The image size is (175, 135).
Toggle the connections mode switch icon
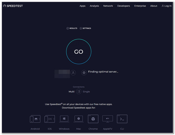(78, 91)
